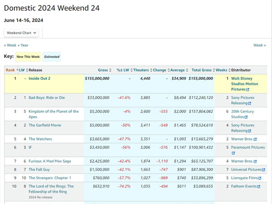Open external link icon next to Walt Disney Studios Motion Pictures
The image size is (272, 204).
pos(248,90)
